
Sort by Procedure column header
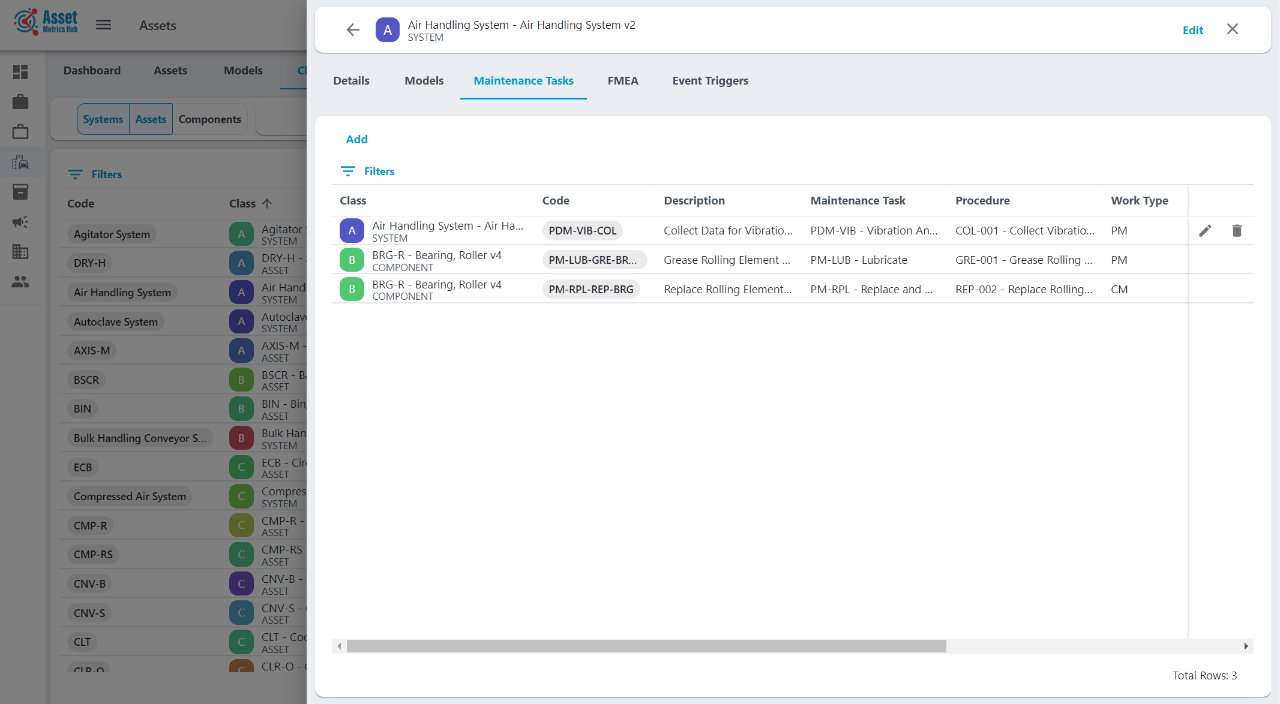click(982, 200)
